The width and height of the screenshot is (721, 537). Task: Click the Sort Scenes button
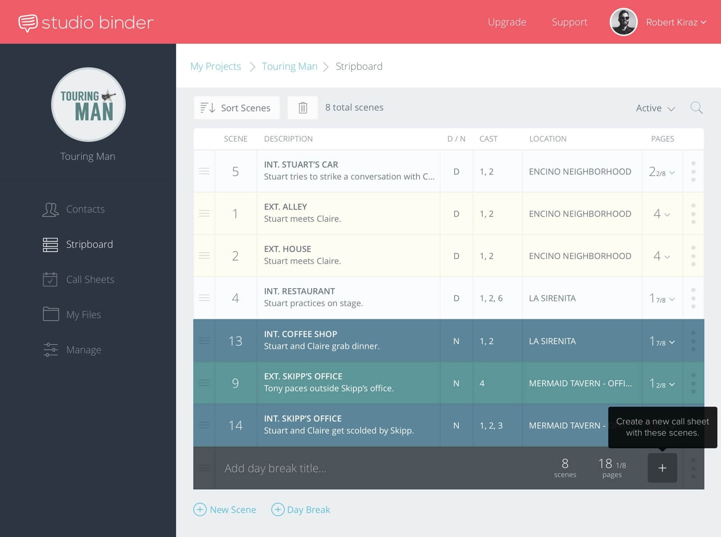[237, 108]
